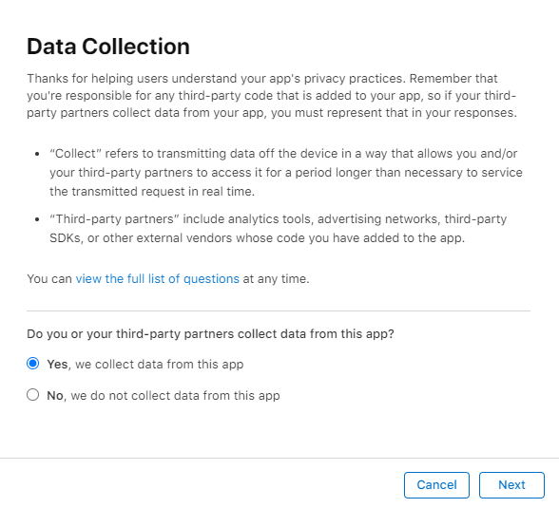
Task: Proceed with the Next button
Action: [x=511, y=485]
